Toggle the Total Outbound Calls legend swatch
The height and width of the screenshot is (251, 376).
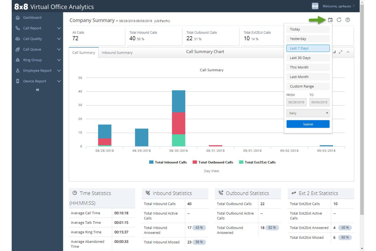[195, 162]
